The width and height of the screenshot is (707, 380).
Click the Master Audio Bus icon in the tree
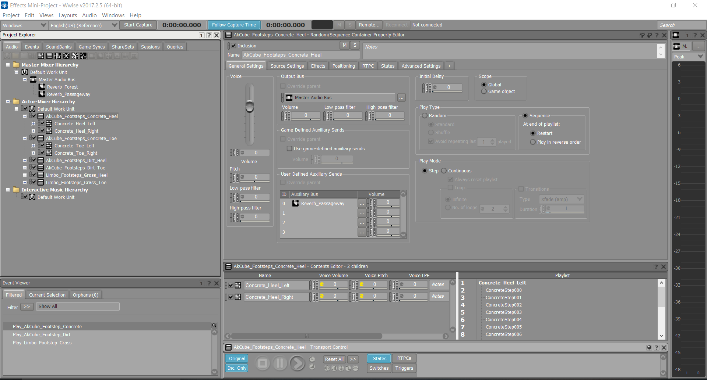pyautogui.click(x=33, y=79)
